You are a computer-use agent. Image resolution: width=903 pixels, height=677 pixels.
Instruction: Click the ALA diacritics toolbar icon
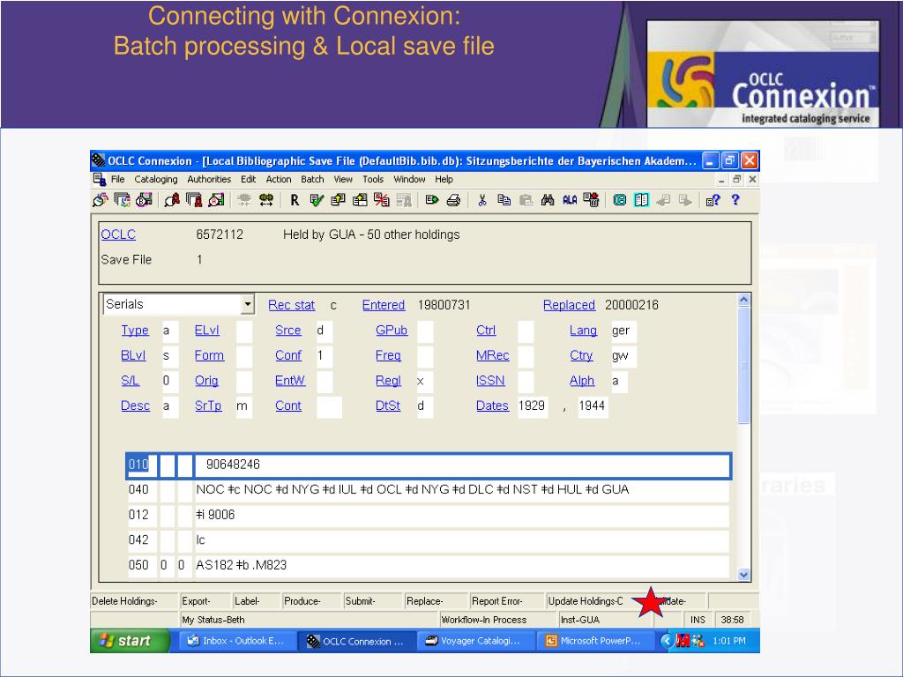[x=570, y=200]
